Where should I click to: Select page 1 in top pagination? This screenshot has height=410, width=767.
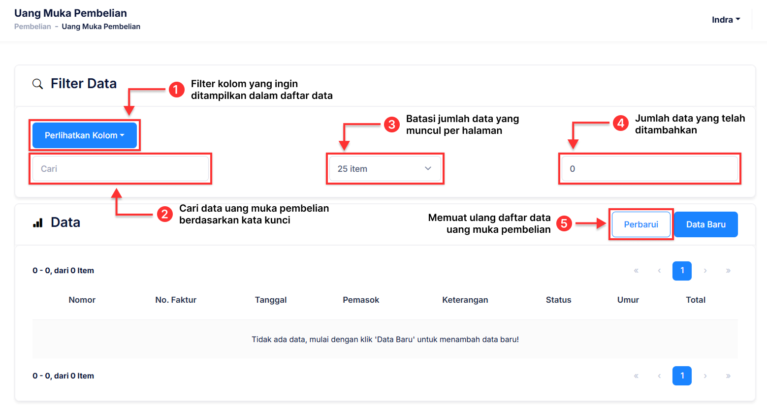point(682,271)
